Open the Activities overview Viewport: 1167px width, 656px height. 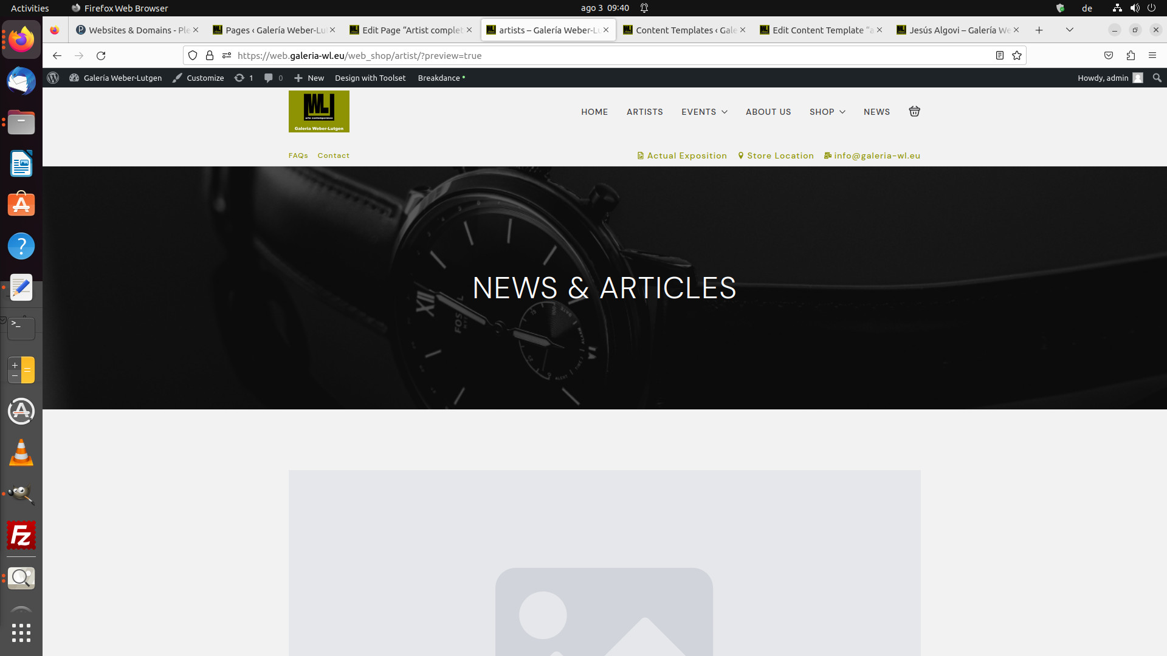(30, 8)
